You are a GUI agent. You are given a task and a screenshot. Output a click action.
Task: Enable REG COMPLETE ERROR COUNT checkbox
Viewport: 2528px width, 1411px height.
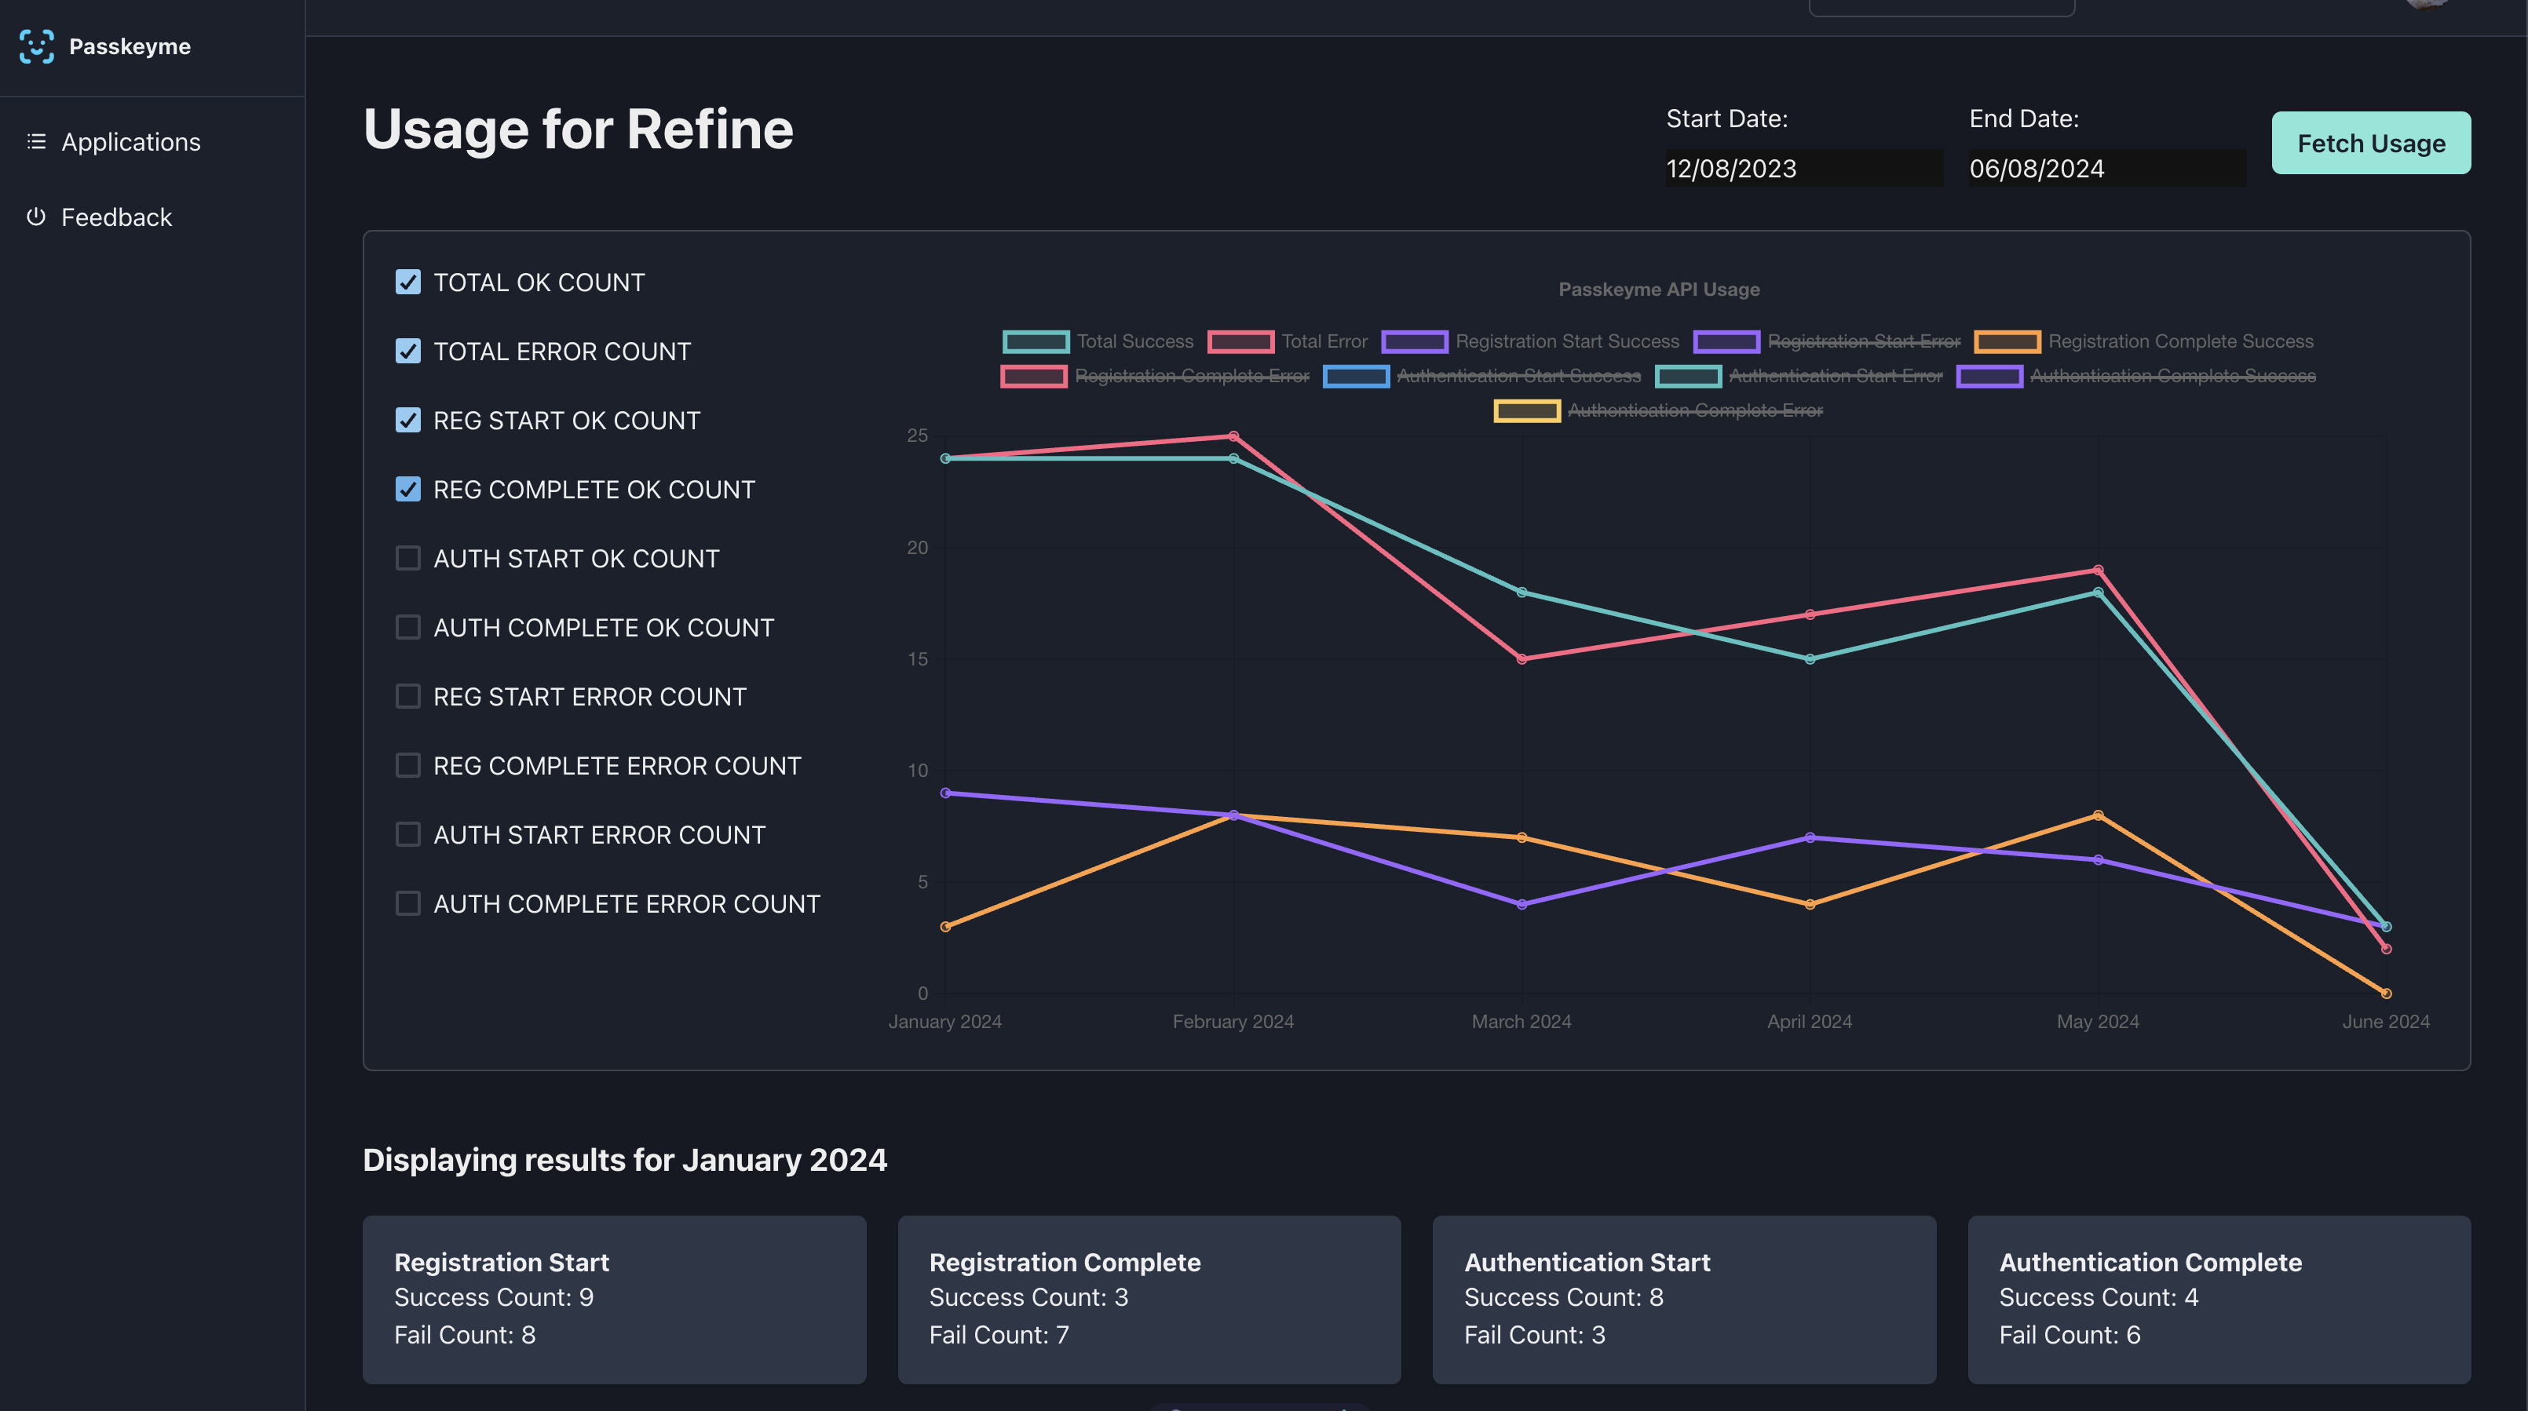tap(408, 765)
